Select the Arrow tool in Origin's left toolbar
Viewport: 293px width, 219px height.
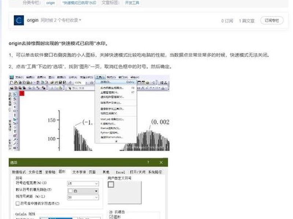click(x=15, y=140)
